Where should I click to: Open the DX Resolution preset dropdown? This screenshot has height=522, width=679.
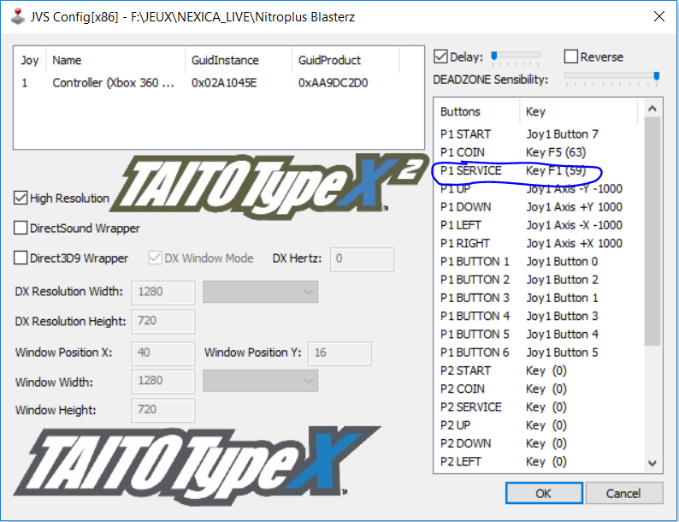pyautogui.click(x=260, y=292)
